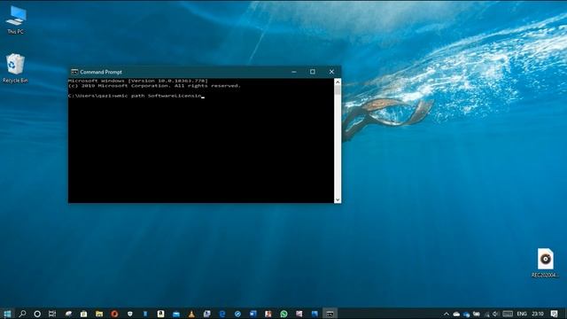Screen dimensions: 567x319
Task: Open File Explorer from the taskbar
Action: 99,314
